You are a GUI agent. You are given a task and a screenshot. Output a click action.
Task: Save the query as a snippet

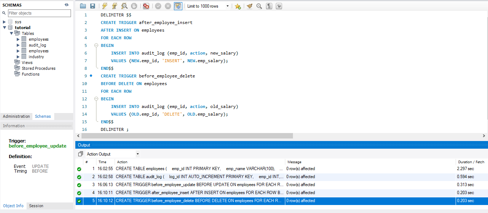pos(238,6)
